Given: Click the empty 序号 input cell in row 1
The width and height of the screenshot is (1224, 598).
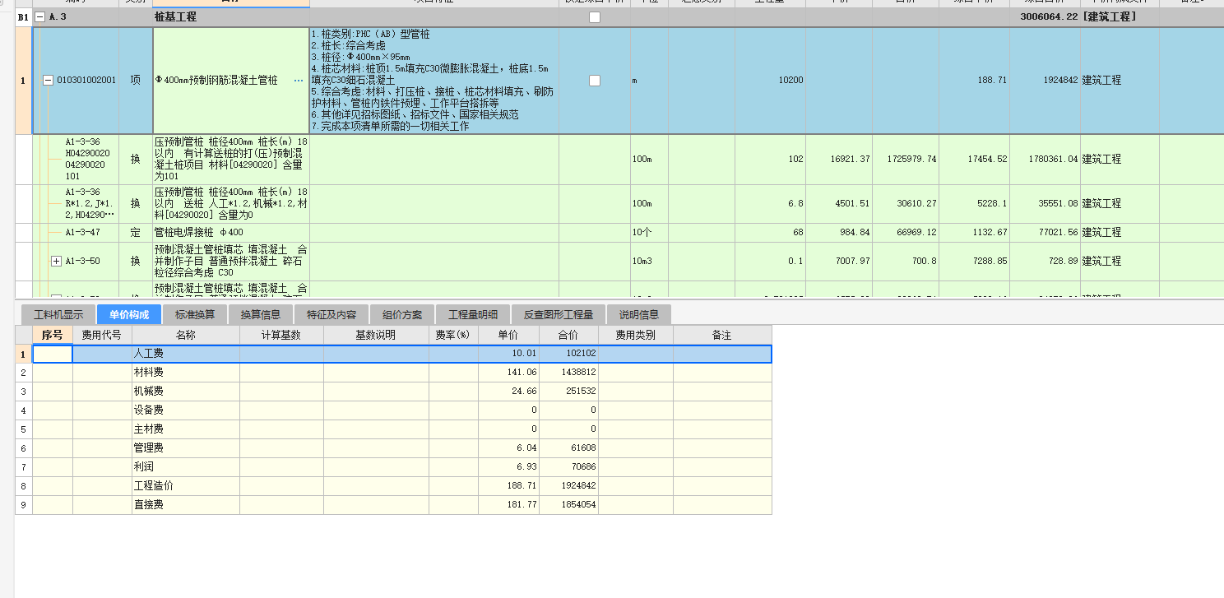Looking at the screenshot, I should pyautogui.click(x=53, y=354).
